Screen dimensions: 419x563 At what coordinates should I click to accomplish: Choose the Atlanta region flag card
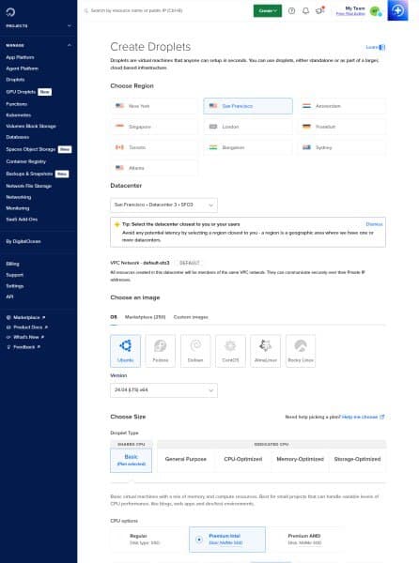click(x=154, y=168)
